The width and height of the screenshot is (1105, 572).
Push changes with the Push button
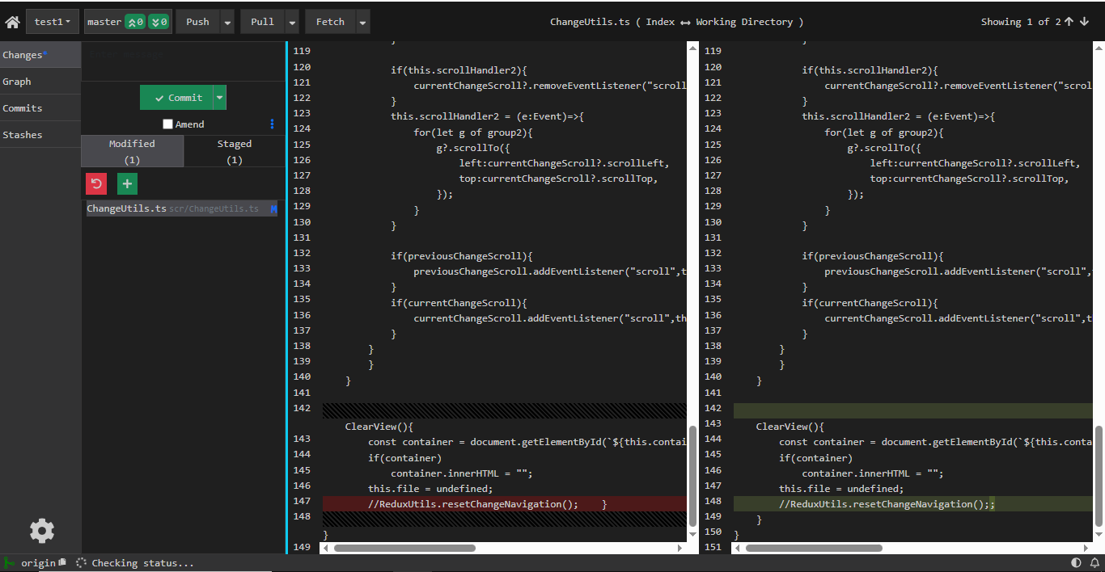(197, 22)
